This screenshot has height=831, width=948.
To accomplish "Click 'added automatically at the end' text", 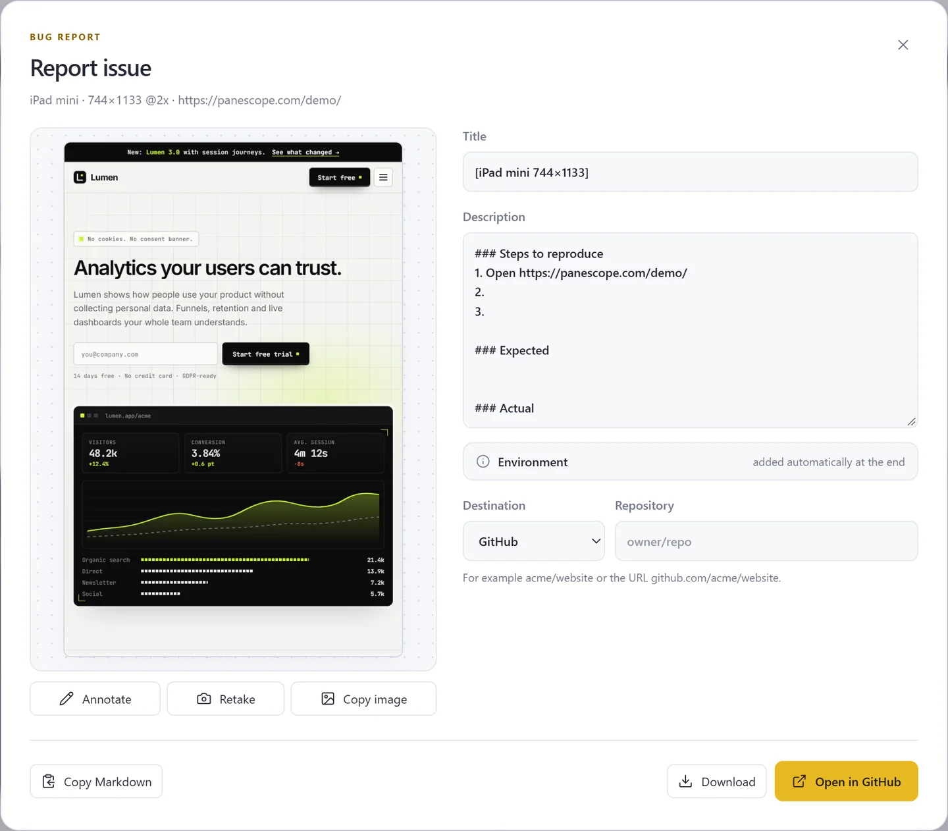I will [x=829, y=462].
